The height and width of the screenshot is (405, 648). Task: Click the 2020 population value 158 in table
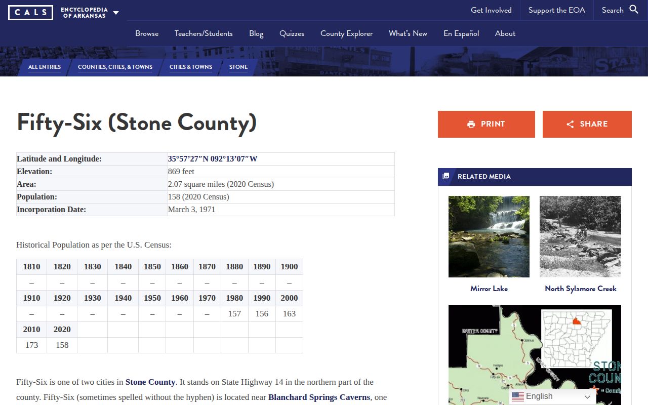pyautogui.click(x=62, y=345)
